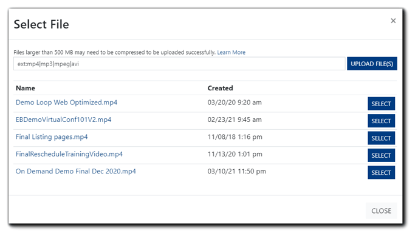Select the Final Listing pages.mp4 row
This screenshot has width=418, height=239.
[x=381, y=138]
